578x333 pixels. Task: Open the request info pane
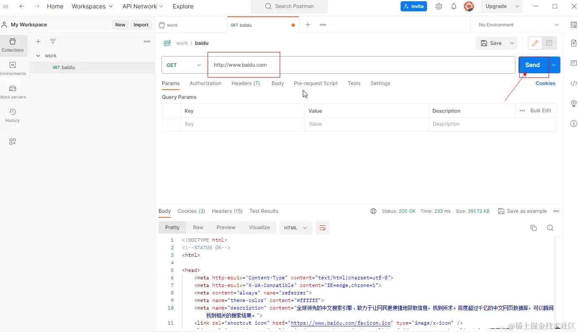574,124
